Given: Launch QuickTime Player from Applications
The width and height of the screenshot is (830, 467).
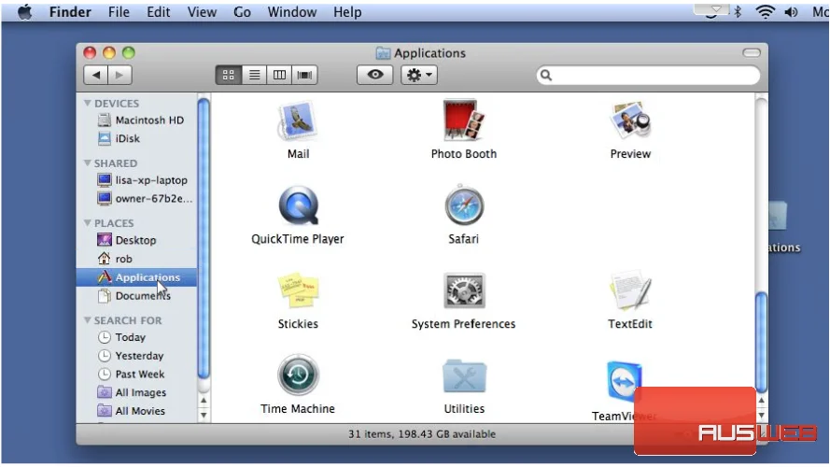Looking at the screenshot, I should pyautogui.click(x=298, y=205).
